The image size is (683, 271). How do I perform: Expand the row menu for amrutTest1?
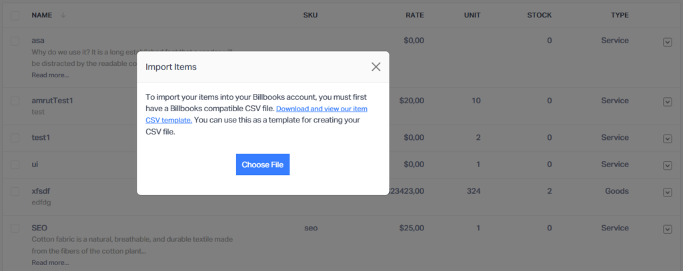point(667,102)
